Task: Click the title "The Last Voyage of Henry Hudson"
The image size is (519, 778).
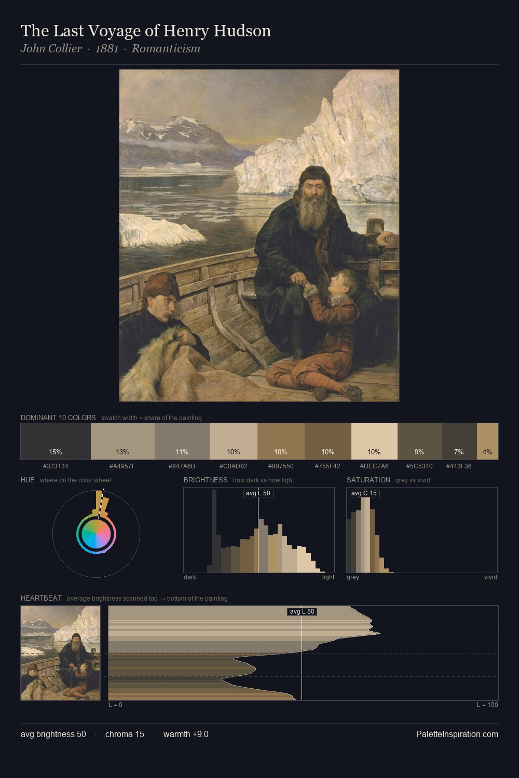Action: [x=146, y=31]
